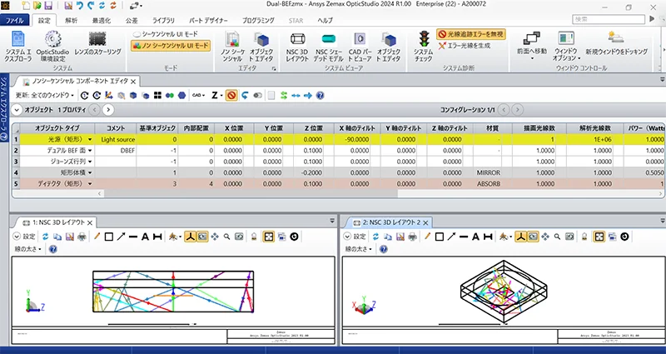666x354 pixels.
Task: Open the File tab
Action: (15, 20)
